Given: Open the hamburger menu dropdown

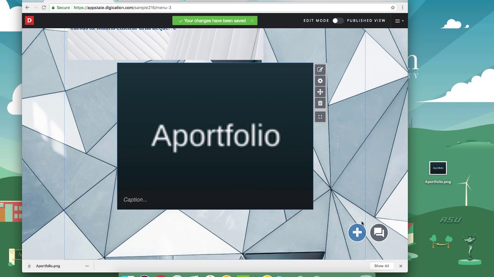Looking at the screenshot, I should 399,21.
